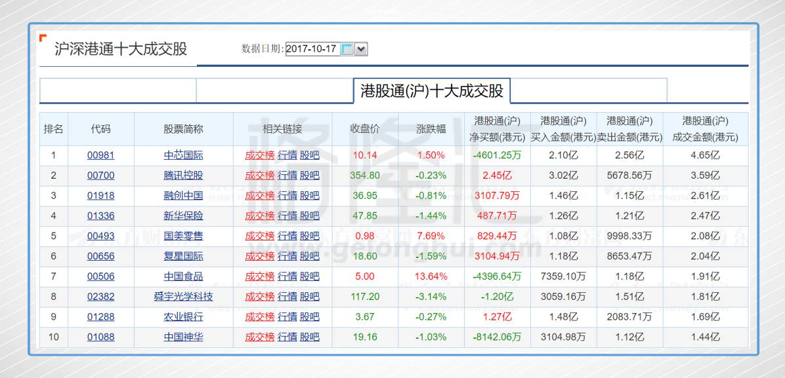The image size is (785, 378).
Task: Click 成交榜 link in 腾讯控股 row
Action: point(260,176)
